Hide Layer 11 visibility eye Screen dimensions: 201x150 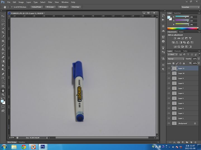[x=169, y=68]
